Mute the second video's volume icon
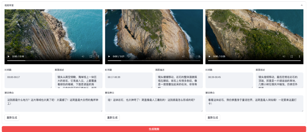This screenshot has width=307, height=132. tap(183, 56)
